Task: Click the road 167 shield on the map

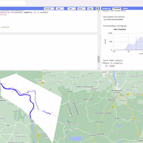Action: tap(128, 94)
